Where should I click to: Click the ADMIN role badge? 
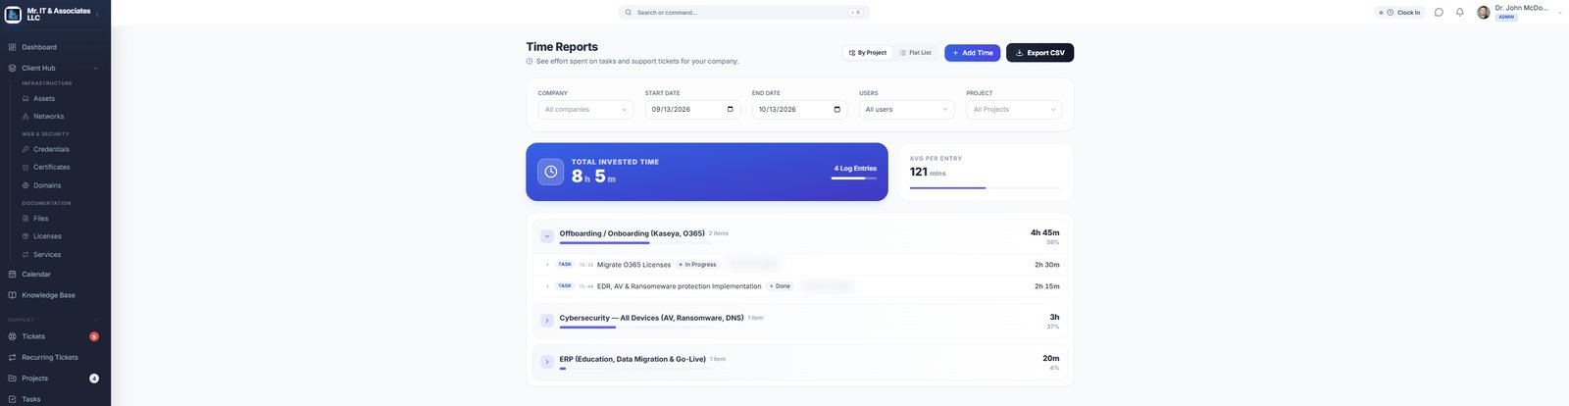click(x=1506, y=18)
